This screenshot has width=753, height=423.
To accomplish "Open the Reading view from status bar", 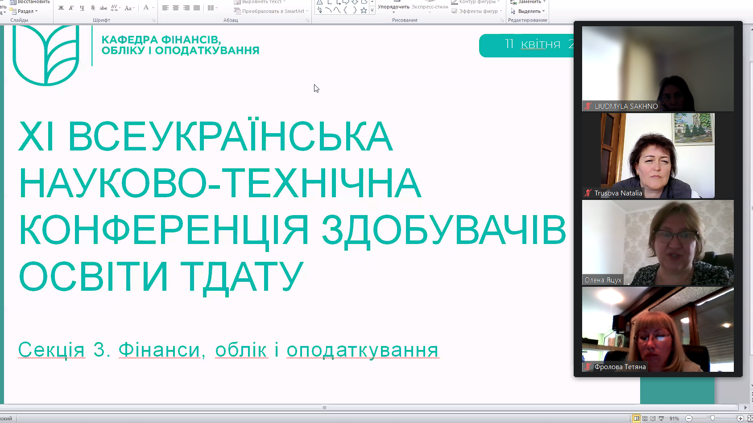I will click(653, 418).
